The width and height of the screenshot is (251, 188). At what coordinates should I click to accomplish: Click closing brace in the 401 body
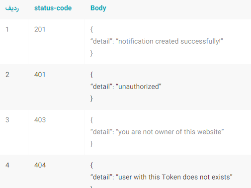(91, 98)
